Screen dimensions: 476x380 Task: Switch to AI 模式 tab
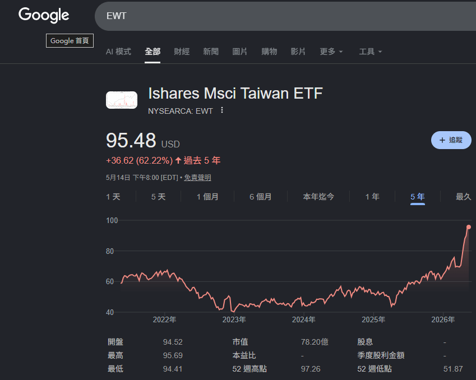[118, 52]
